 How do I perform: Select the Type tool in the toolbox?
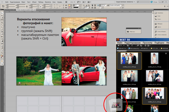2,23
